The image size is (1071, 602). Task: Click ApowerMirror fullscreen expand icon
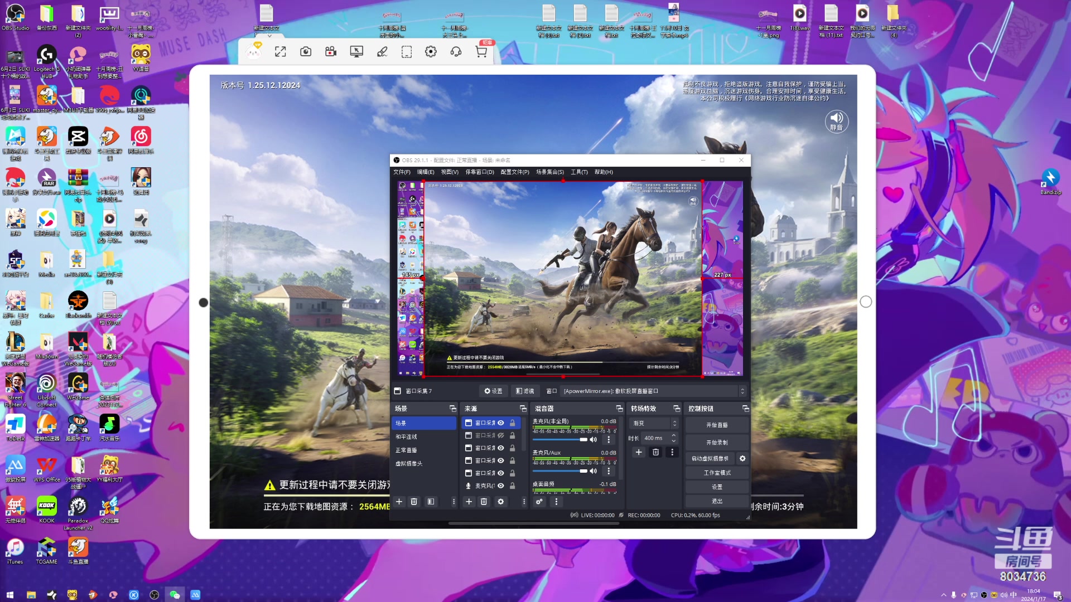point(280,52)
